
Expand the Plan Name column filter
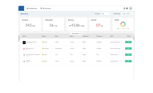[x=89, y=36]
